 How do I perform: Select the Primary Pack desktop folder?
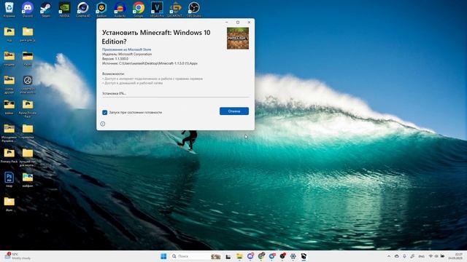click(9, 155)
